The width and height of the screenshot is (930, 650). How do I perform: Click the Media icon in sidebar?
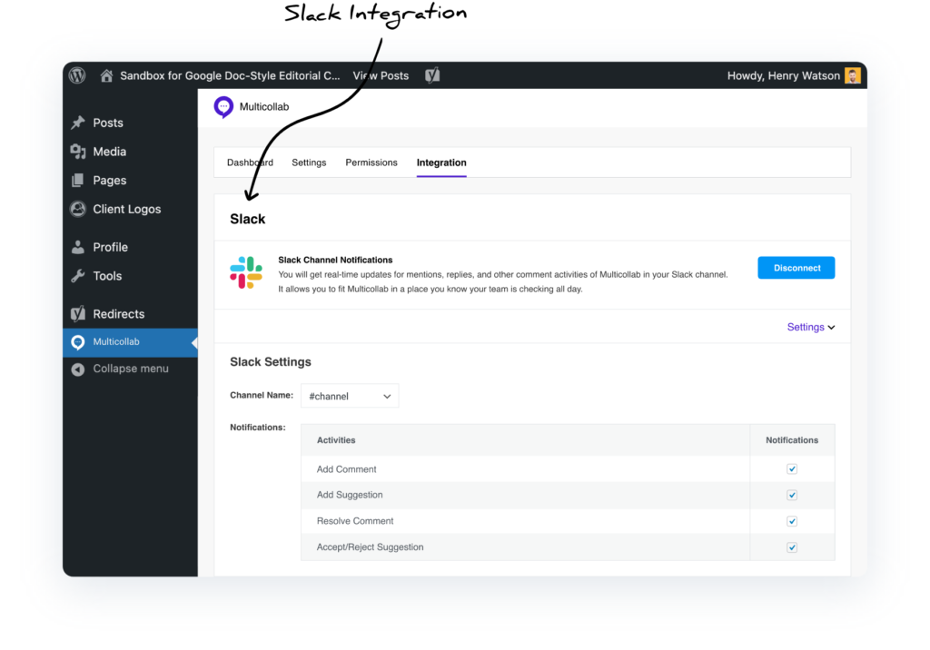[x=78, y=152]
